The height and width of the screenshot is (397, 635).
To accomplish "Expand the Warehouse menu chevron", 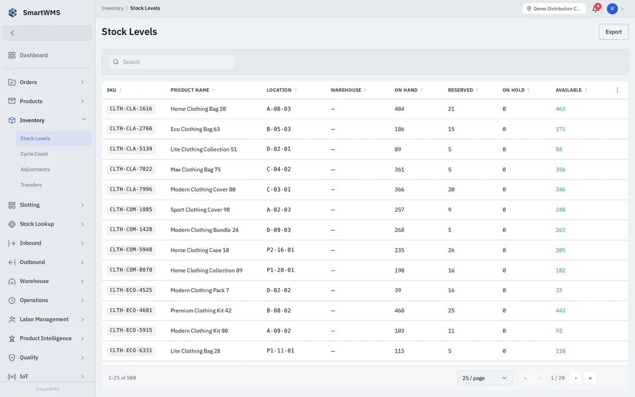I will pyautogui.click(x=83, y=281).
